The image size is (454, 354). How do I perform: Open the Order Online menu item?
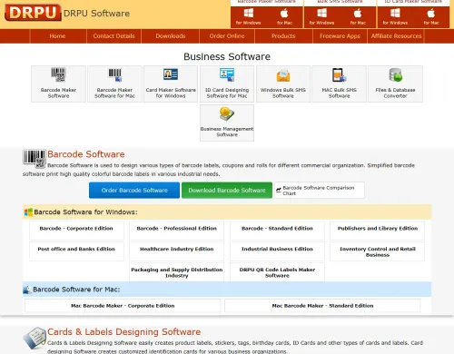pyautogui.click(x=227, y=36)
